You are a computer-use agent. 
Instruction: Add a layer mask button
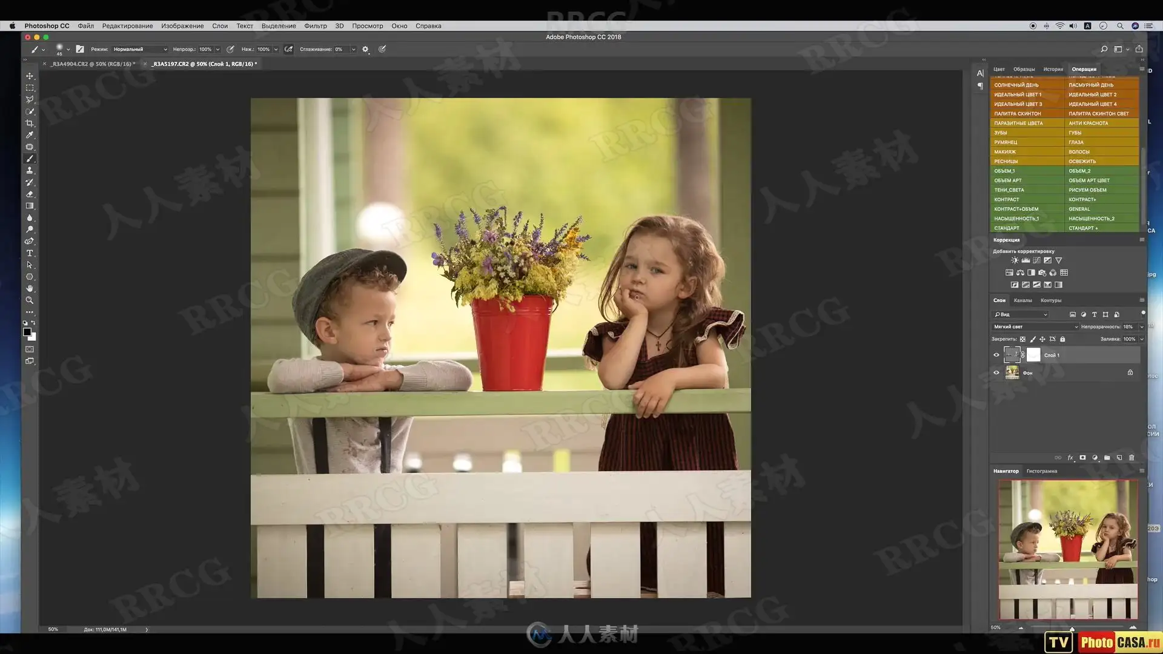pyautogui.click(x=1082, y=458)
